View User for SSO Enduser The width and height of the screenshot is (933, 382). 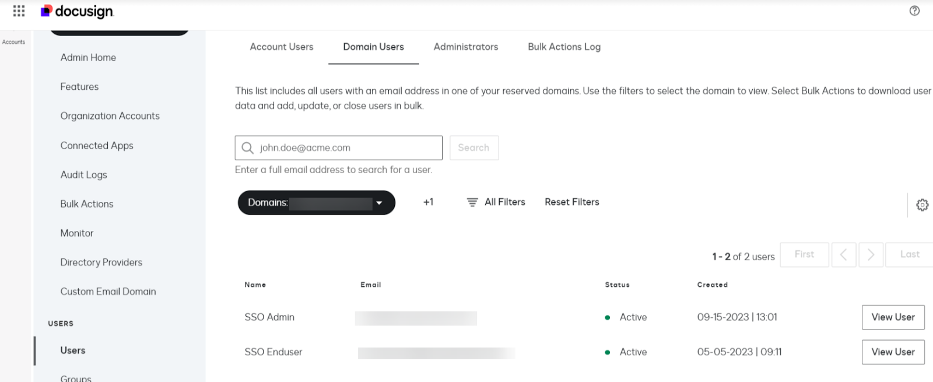(x=893, y=352)
